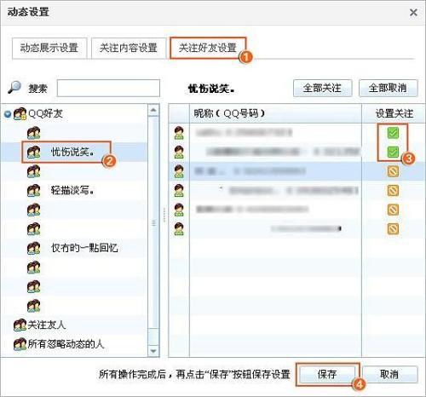Viewport: 426px width, 397px height.
Task: Click the QQ好友 group icon
Action: click(x=20, y=113)
